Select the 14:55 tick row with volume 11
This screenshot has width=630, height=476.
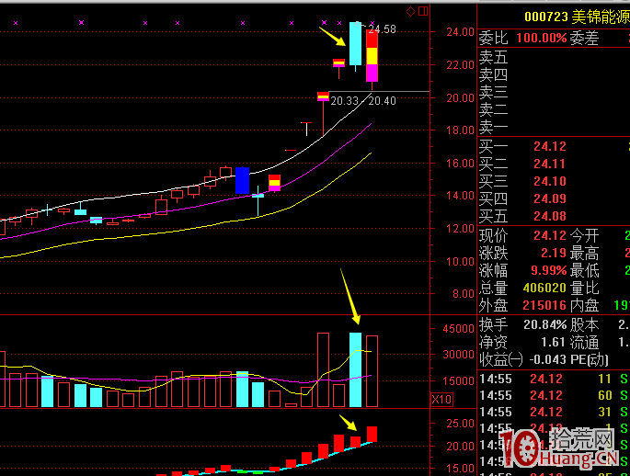(x=554, y=379)
